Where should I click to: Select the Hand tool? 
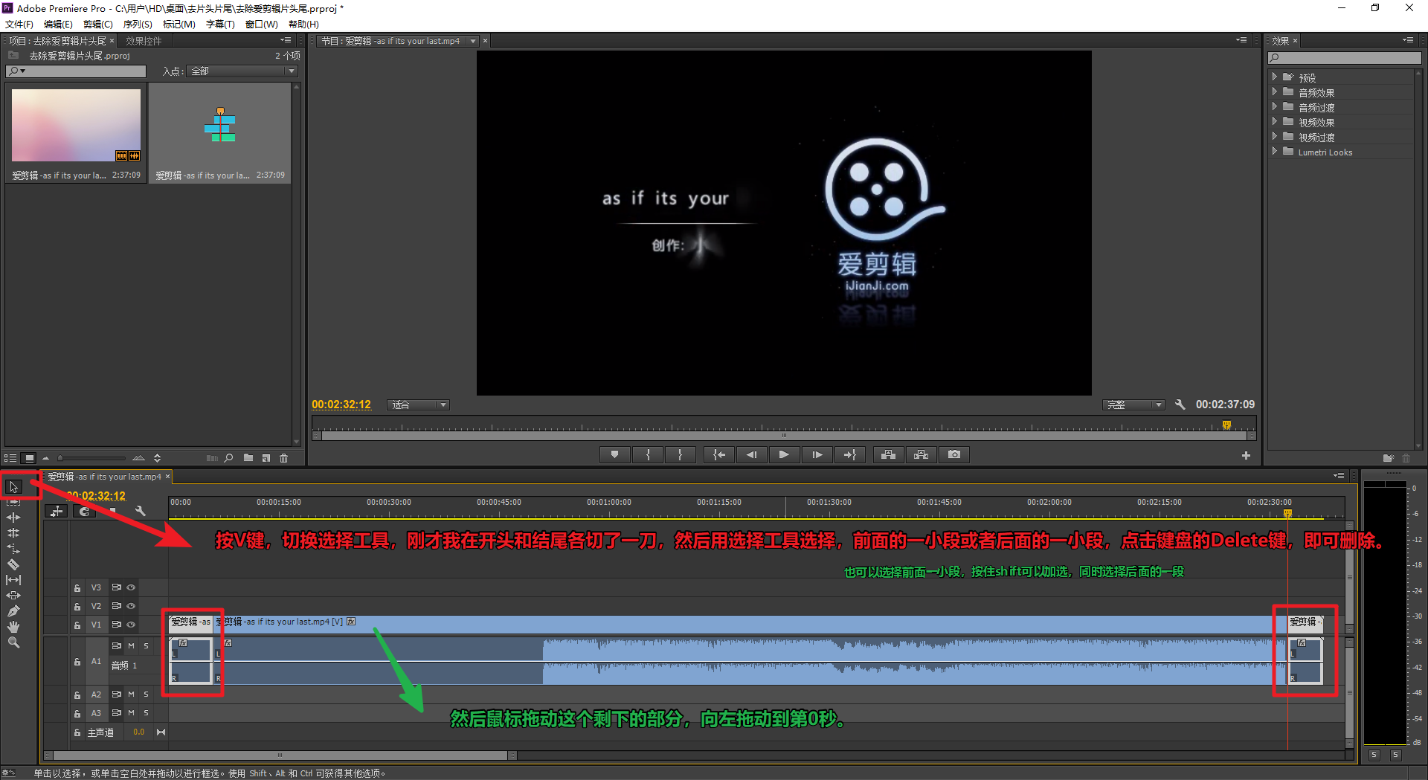[x=13, y=626]
